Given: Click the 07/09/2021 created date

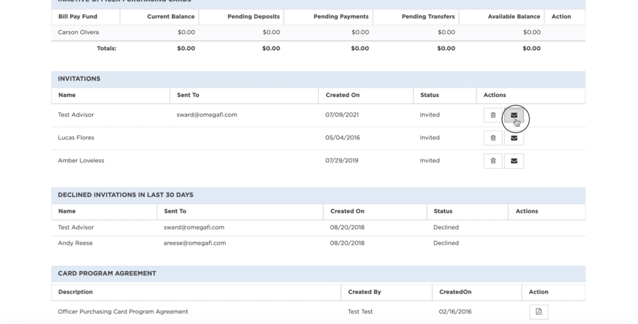Looking at the screenshot, I should tap(342, 115).
